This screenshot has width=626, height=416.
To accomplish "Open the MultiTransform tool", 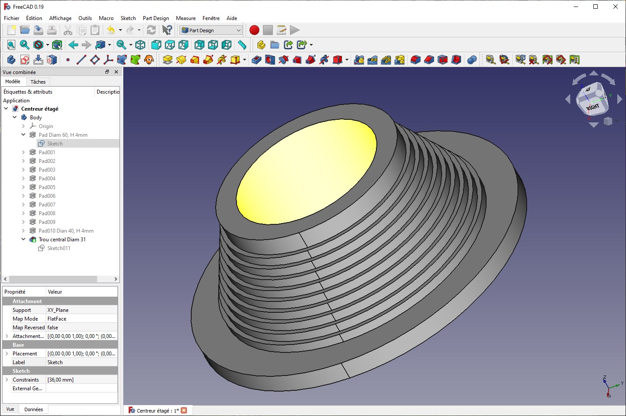I will point(399,60).
